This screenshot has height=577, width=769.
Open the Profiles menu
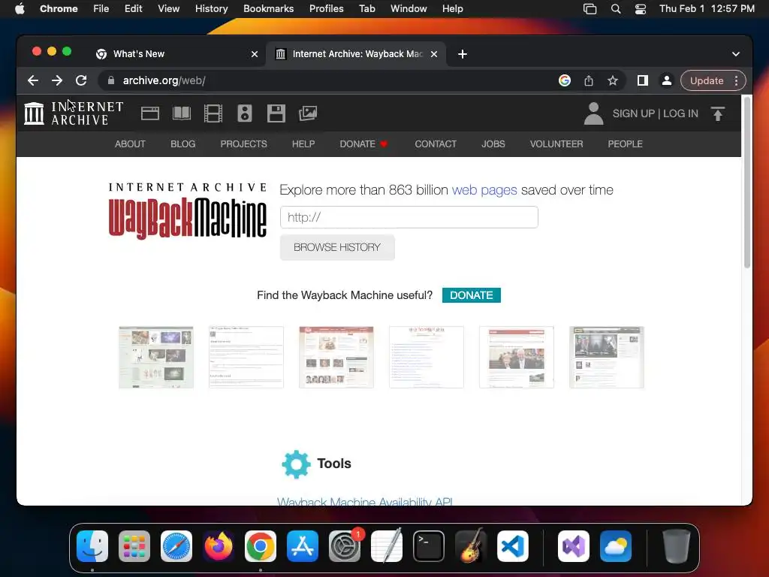tap(326, 9)
